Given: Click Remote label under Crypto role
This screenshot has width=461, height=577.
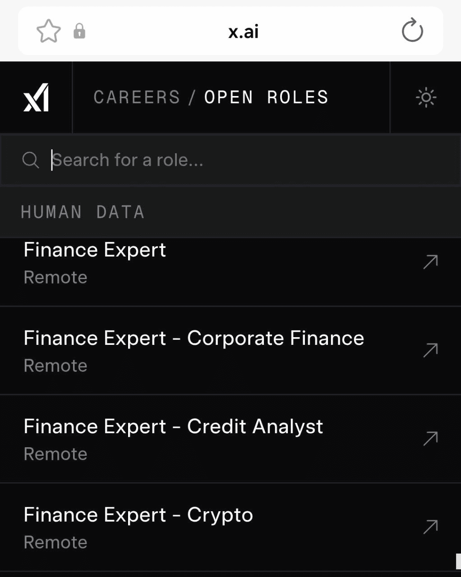Looking at the screenshot, I should (x=55, y=542).
